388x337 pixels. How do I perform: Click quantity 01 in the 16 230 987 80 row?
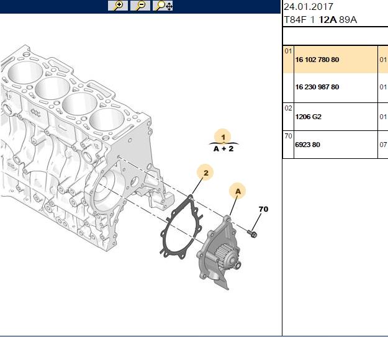383,87
